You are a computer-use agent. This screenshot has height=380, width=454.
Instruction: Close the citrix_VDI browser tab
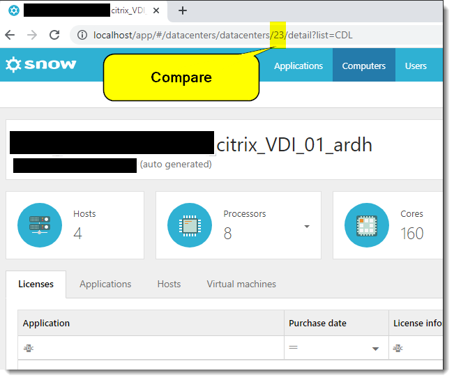click(156, 10)
